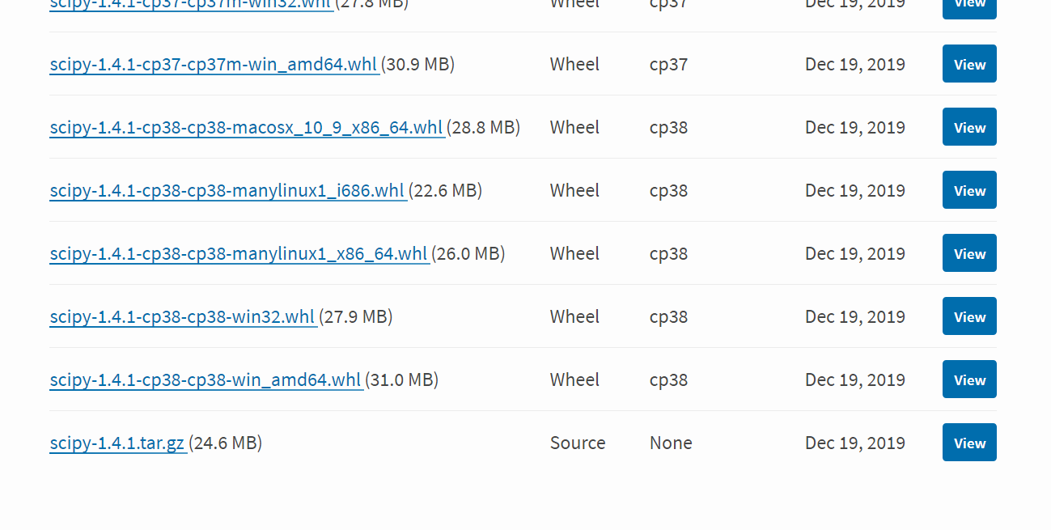1051x530 pixels.
Task: Open scipy-1.4.1-cp38-cp38-win32.whl download link
Action: (x=183, y=316)
